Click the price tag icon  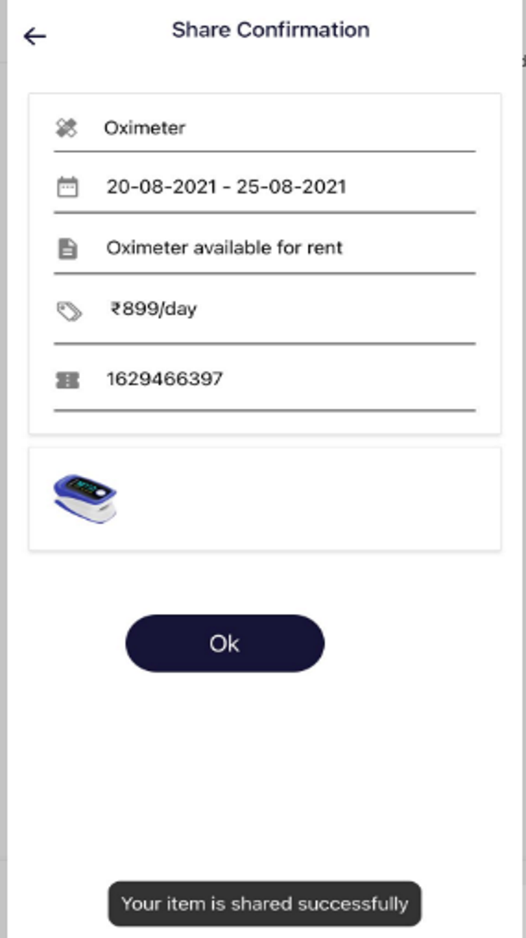point(69,311)
